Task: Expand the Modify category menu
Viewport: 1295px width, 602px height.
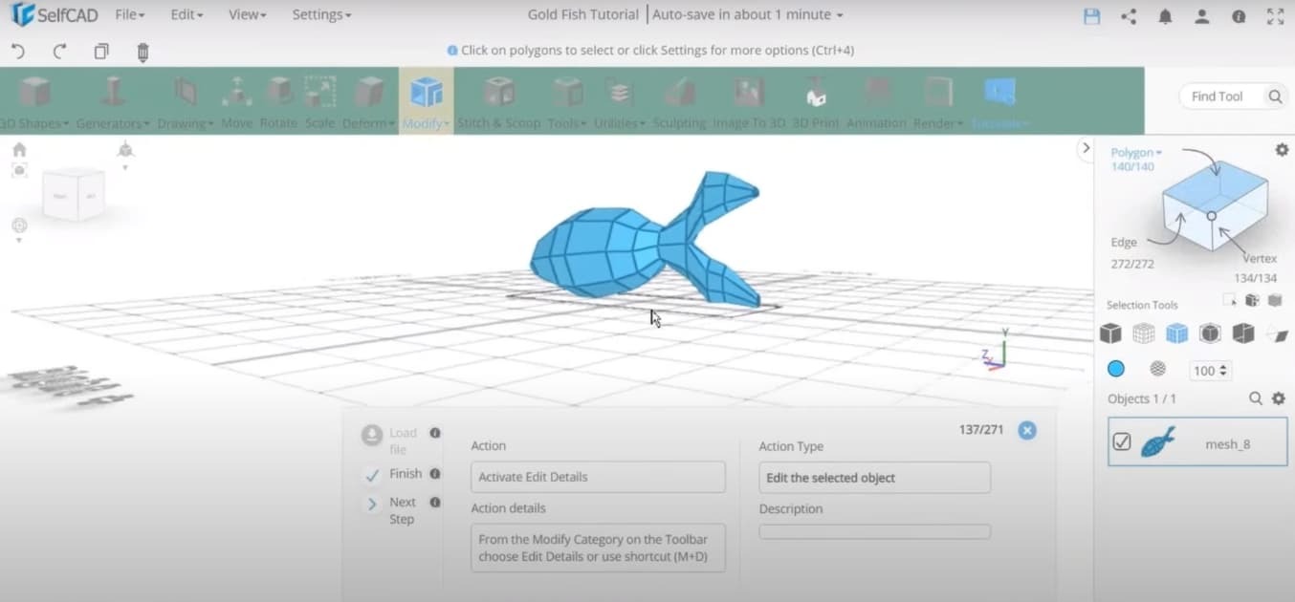Action: tap(426, 123)
